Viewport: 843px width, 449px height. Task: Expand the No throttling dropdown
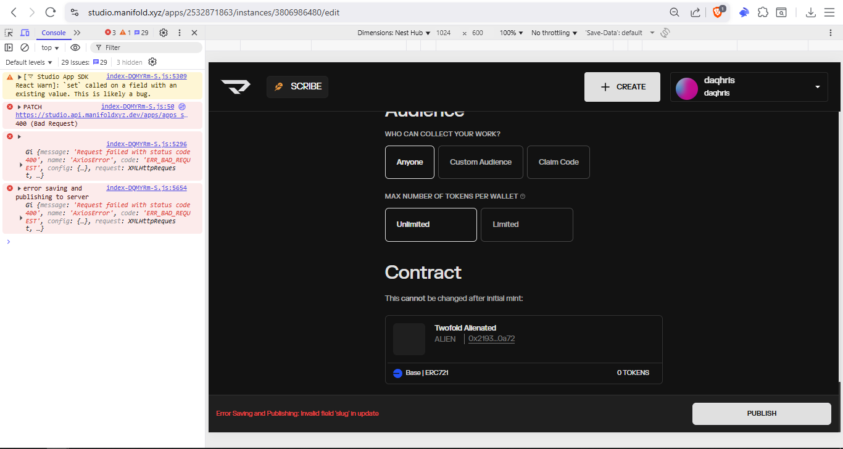pyautogui.click(x=554, y=33)
